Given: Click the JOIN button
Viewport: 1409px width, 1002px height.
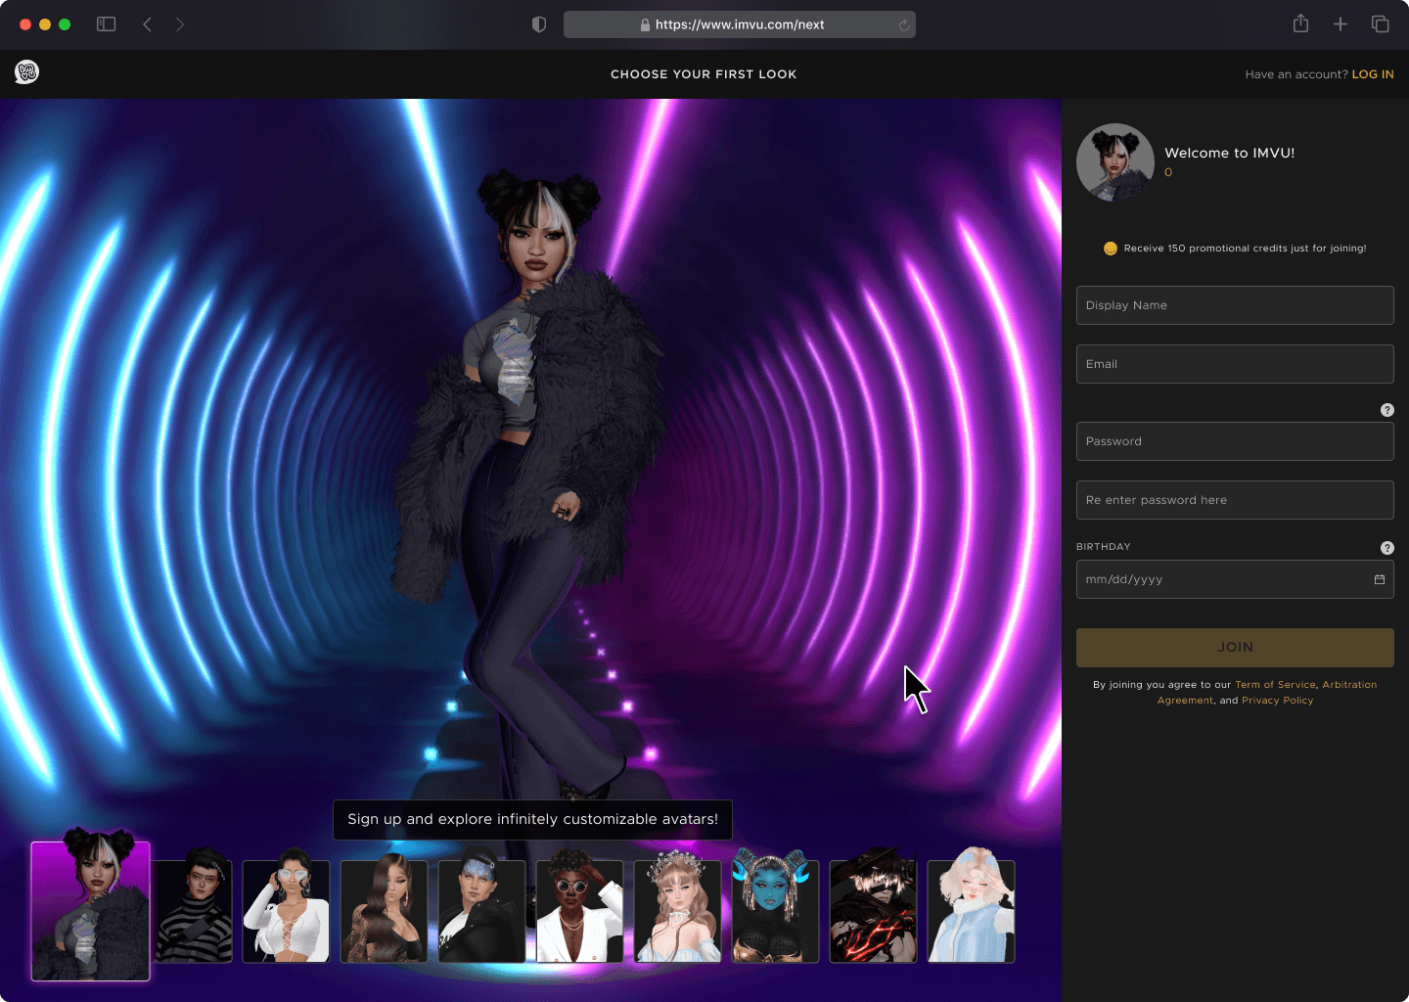Looking at the screenshot, I should click(1235, 648).
